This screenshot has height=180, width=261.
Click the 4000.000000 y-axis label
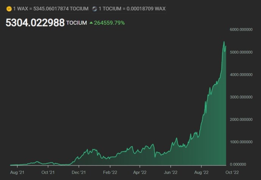point(241,75)
